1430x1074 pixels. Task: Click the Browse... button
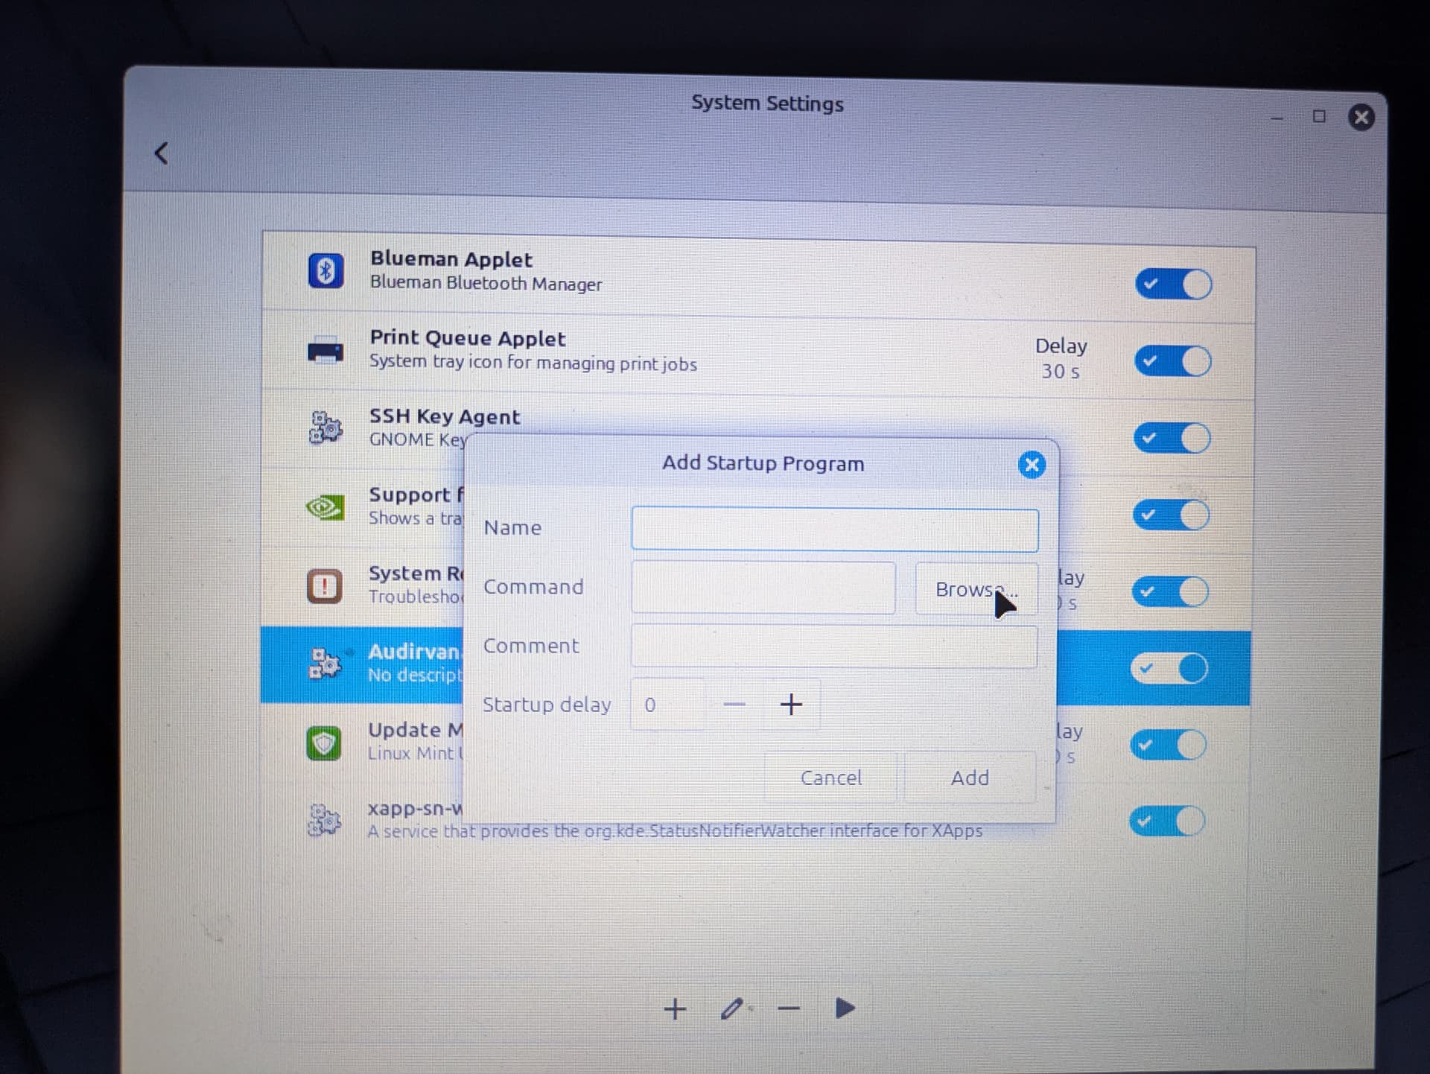tap(976, 589)
